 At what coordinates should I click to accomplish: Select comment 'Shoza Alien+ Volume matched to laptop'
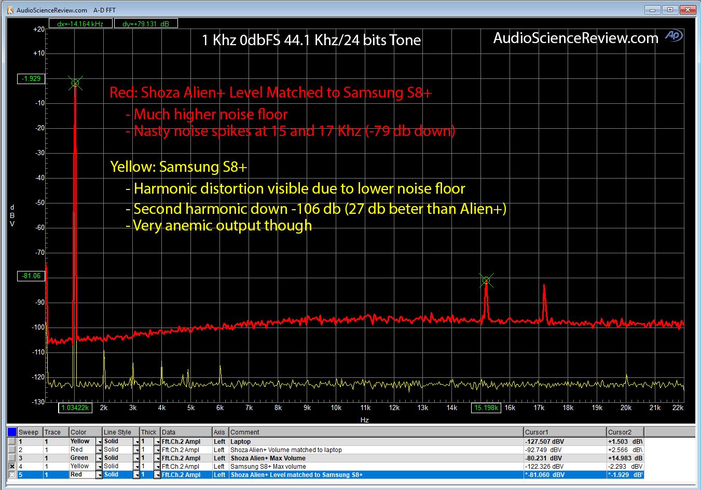286,450
